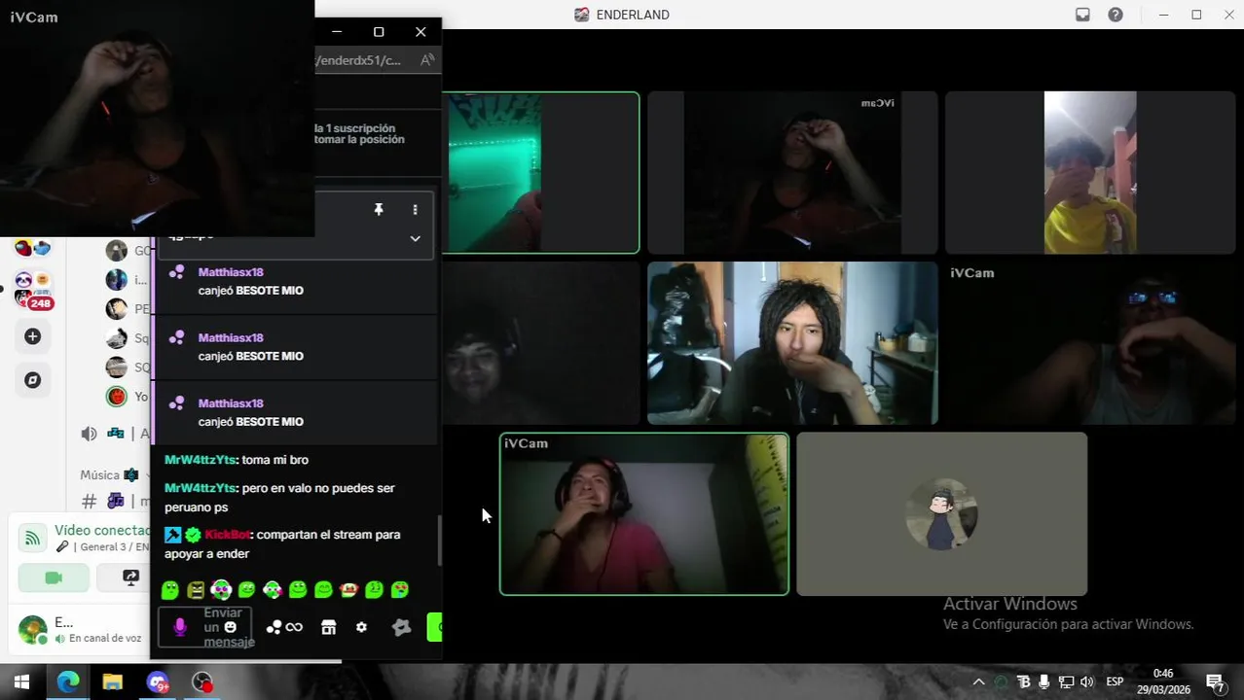Add a server with the plus icon
This screenshot has height=700, width=1244.
tap(32, 336)
